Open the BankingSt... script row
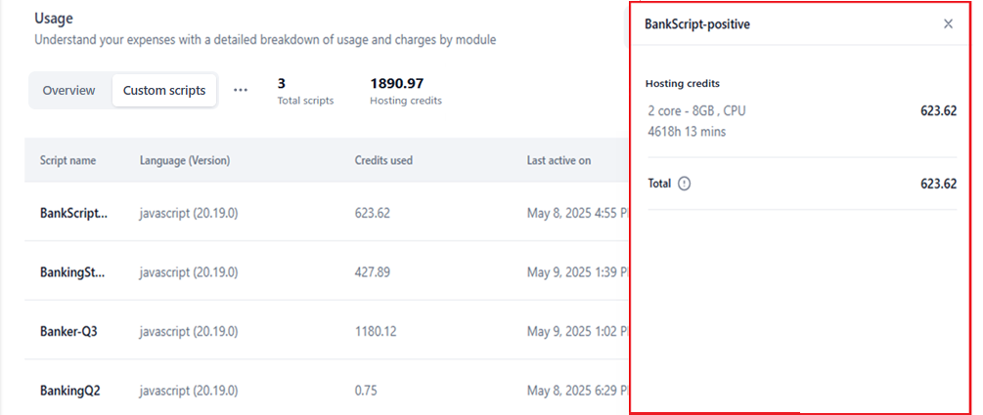This screenshot has height=415, width=983. (73, 272)
